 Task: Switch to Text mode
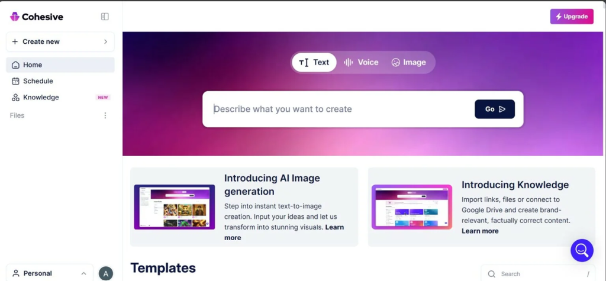314,62
